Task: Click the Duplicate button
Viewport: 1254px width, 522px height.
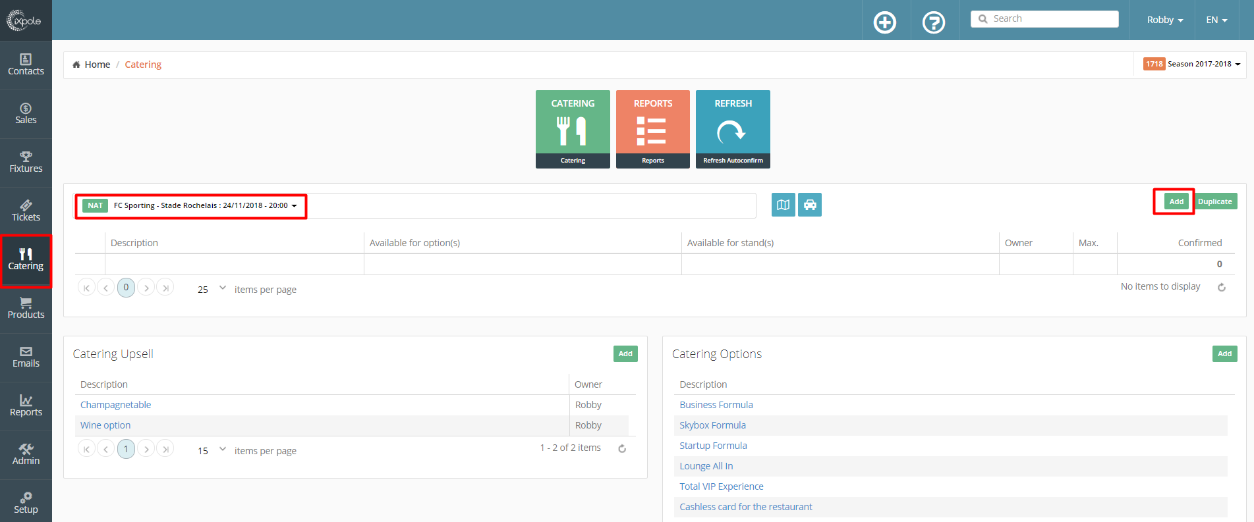Action: coord(1214,201)
